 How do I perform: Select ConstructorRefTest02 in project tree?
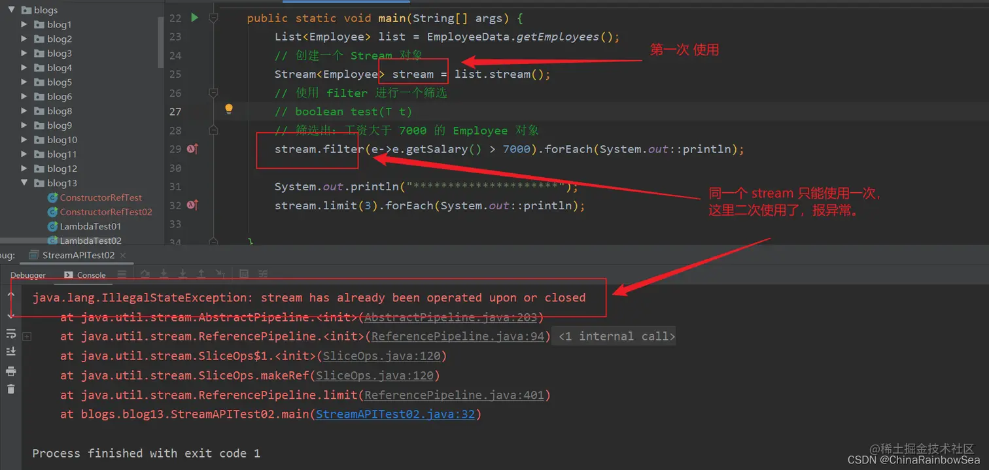[106, 212]
